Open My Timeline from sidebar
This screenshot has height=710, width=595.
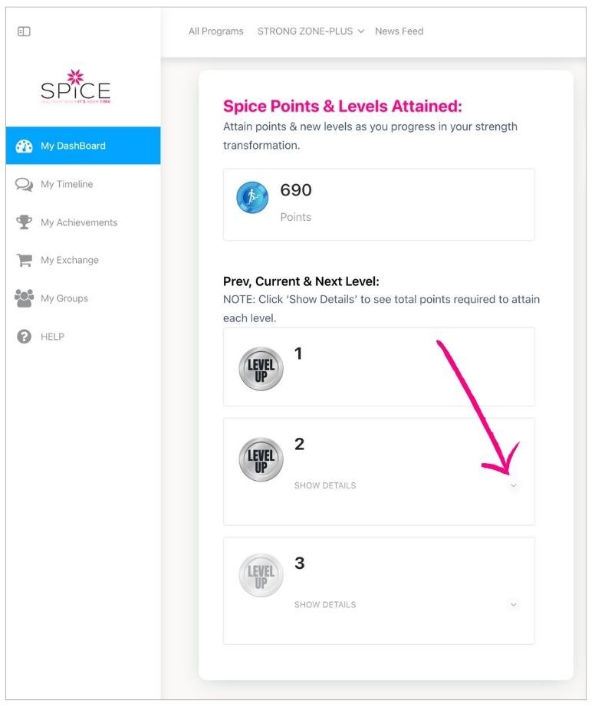pos(67,184)
